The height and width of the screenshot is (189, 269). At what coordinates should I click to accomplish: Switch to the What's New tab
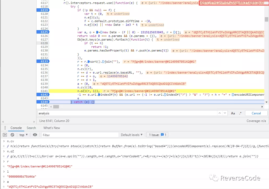[52, 128]
